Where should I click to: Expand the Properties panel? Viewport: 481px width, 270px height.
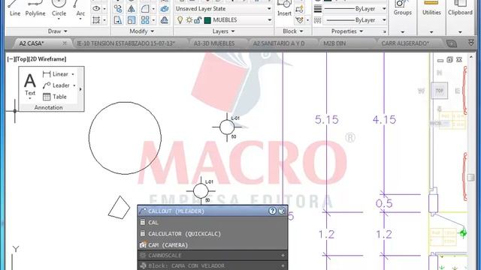347,31
